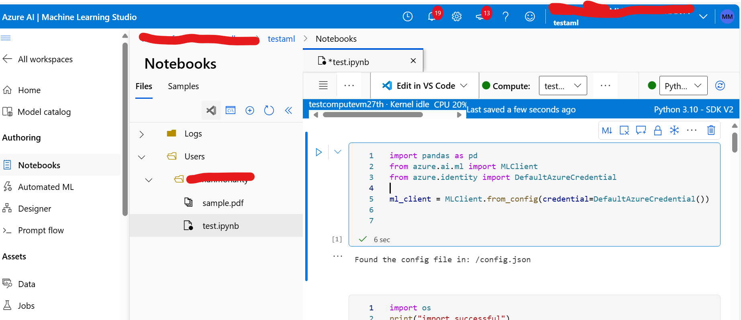
Task: Collapse file explorer with double chevron
Action: (288, 110)
